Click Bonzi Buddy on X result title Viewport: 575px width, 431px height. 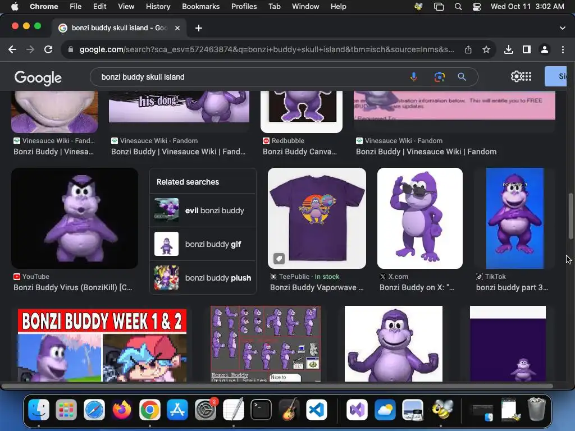coord(417,287)
